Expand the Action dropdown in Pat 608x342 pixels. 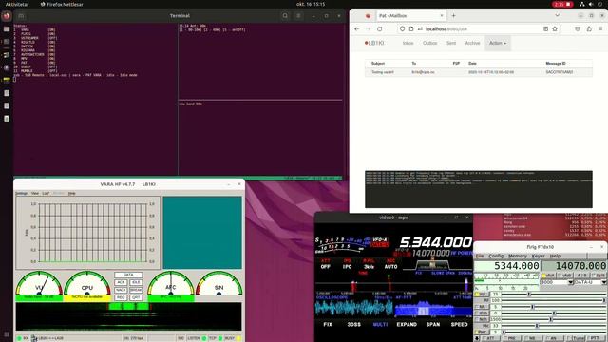(x=498, y=43)
